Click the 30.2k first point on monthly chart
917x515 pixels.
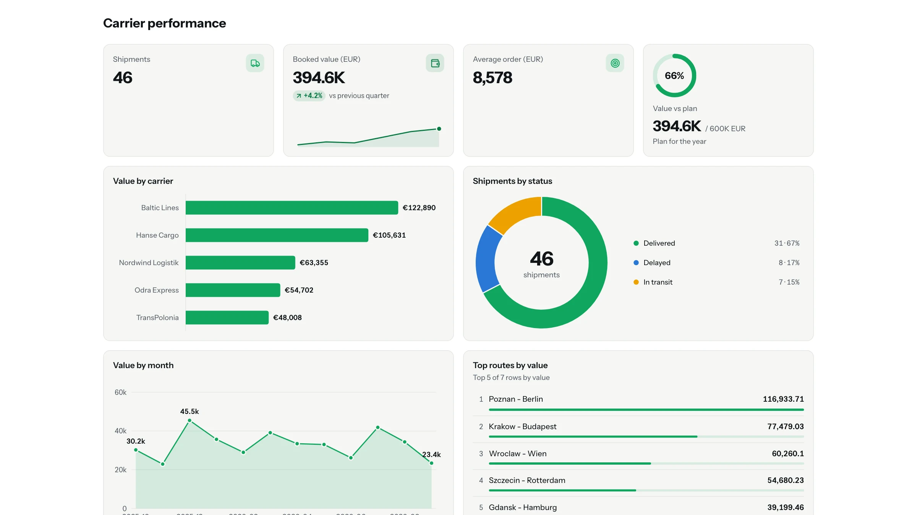pos(136,450)
